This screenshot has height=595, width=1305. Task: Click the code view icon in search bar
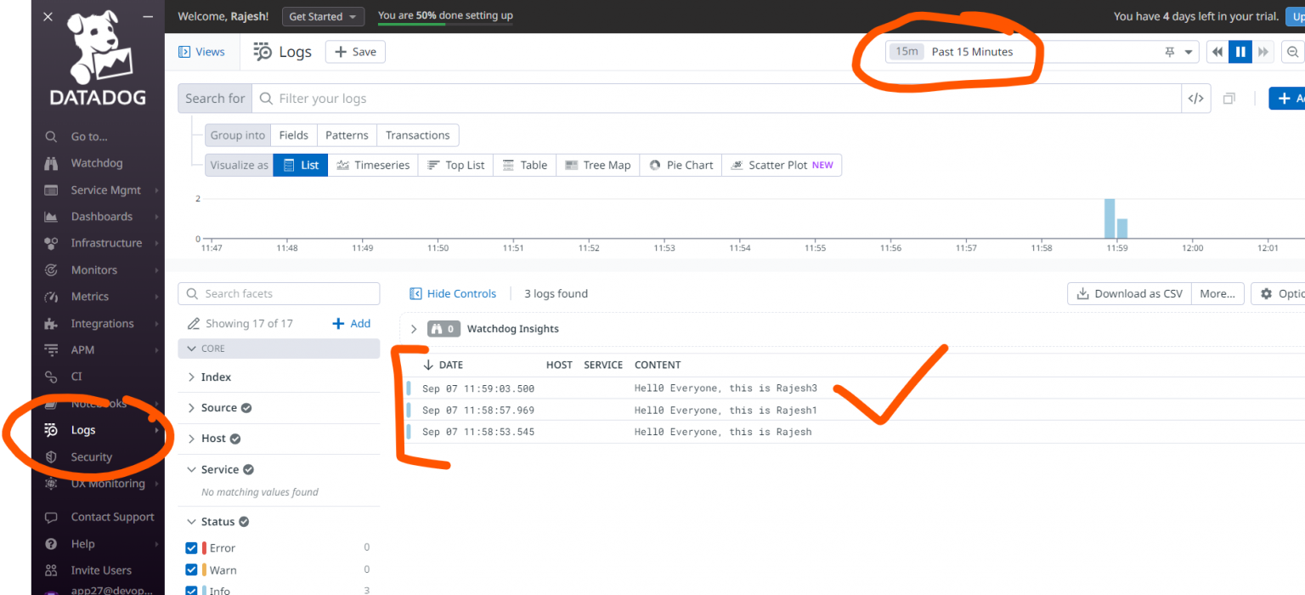pos(1195,99)
